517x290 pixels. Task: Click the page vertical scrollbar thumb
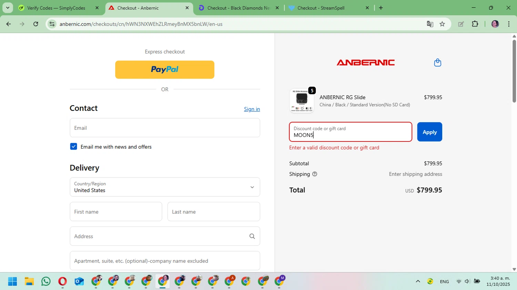(514, 71)
